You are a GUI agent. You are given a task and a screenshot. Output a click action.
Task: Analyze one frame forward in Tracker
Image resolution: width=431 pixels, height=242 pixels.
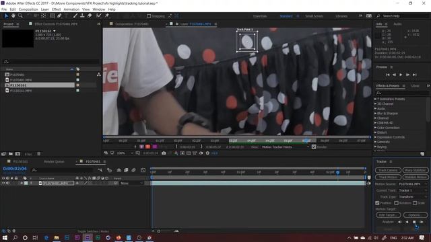tap(422, 222)
